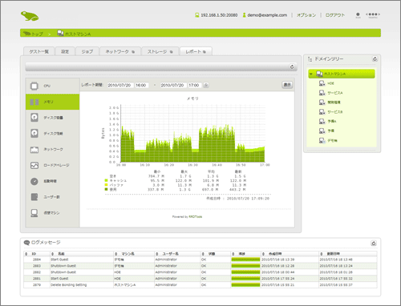Click デモ guest icon in domain tree
401x306 pixels.
(x=322, y=140)
